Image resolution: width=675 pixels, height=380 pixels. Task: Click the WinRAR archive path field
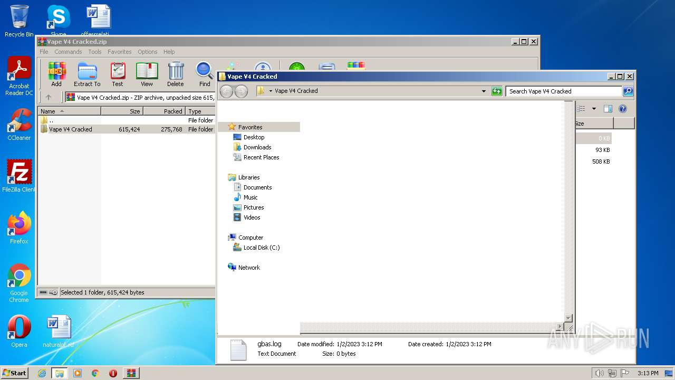pyautogui.click(x=140, y=97)
